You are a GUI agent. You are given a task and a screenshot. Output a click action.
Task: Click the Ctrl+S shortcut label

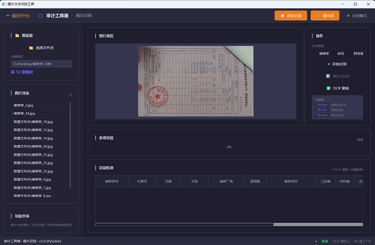click(322, 110)
